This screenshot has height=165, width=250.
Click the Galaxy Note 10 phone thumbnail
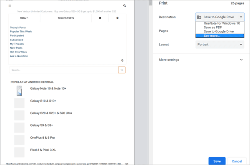click(x=19, y=91)
